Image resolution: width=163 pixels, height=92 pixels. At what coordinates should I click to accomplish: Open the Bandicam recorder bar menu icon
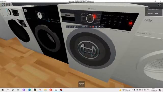[x=68, y=27]
